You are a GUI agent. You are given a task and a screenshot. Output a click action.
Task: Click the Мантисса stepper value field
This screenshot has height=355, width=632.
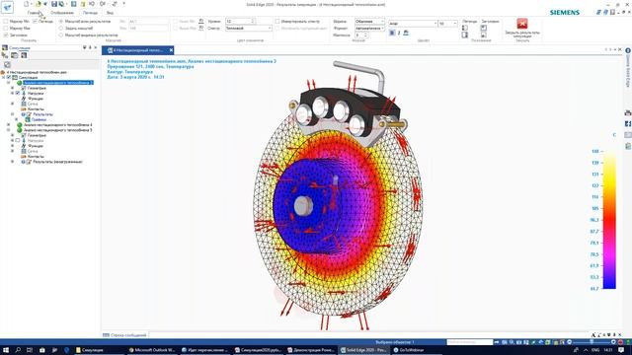tap(361, 35)
